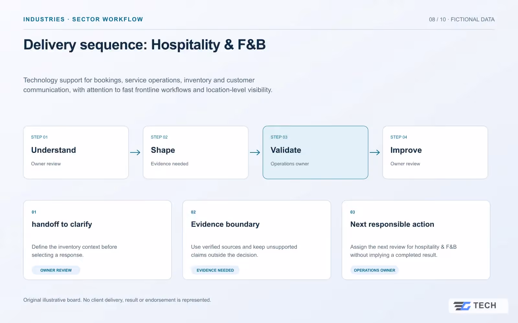Click the 'STEP 02' label
Screen dimensions: 518x323
pyautogui.click(x=159, y=137)
